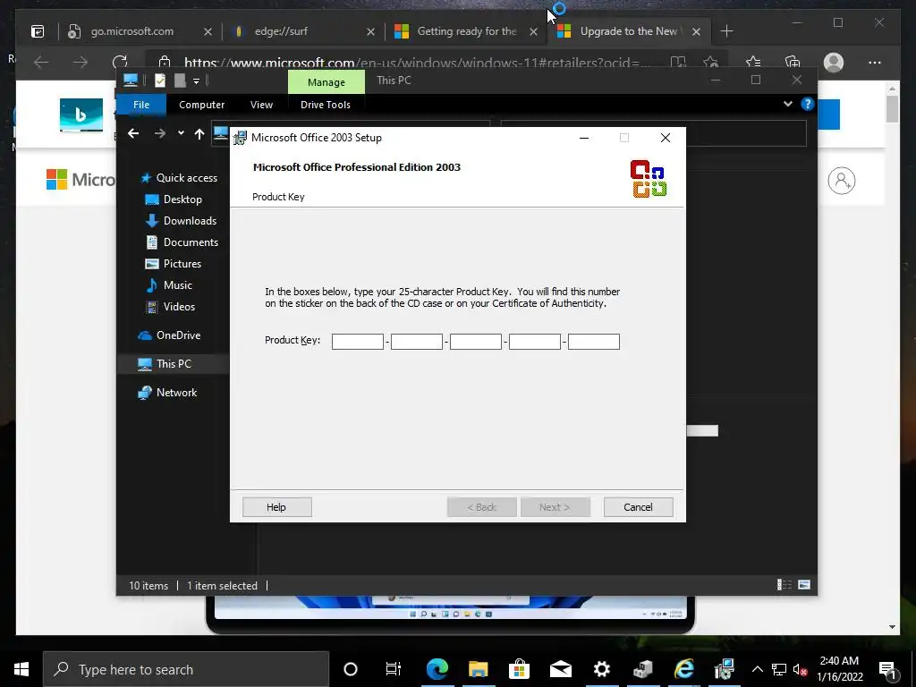
Task: Click the Properties quick access toolbar icon
Action: pyautogui.click(x=159, y=81)
